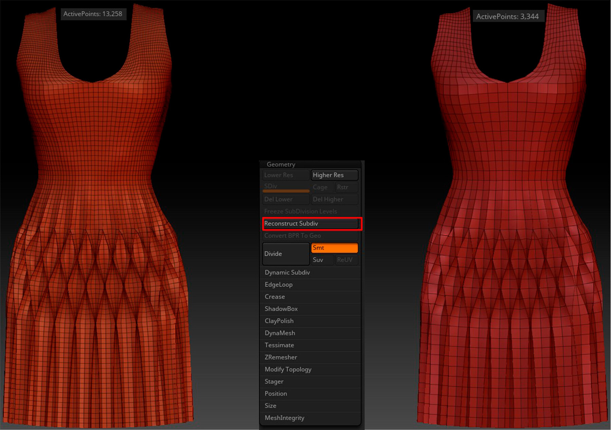The height and width of the screenshot is (430, 611).
Task: Enable the Rstr option
Action: 346,187
